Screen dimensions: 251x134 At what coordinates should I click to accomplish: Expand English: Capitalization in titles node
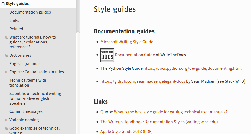tap(7, 72)
